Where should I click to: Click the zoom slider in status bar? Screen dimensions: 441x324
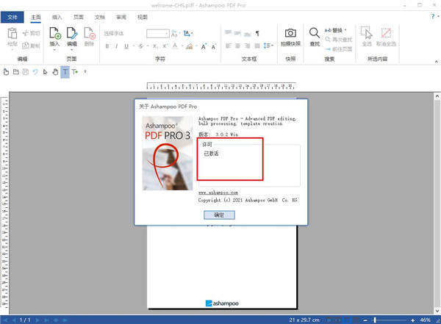[375, 320]
